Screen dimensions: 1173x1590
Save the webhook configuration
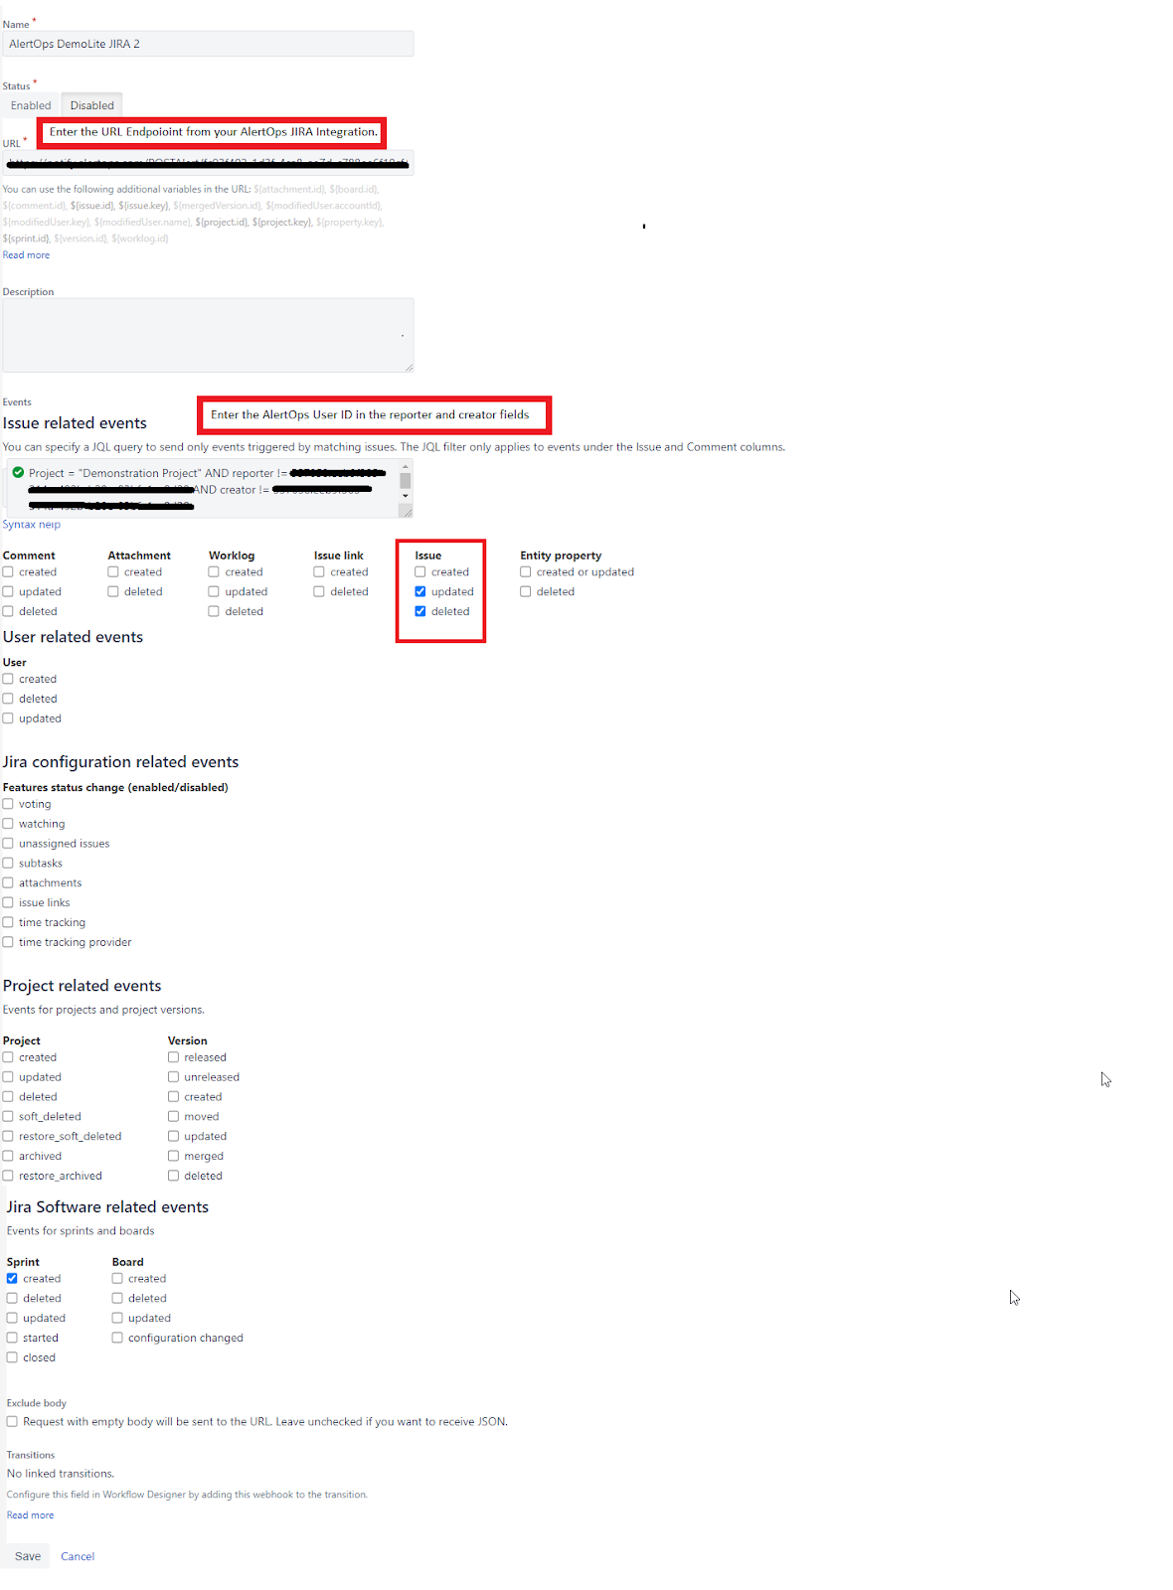28,1556
